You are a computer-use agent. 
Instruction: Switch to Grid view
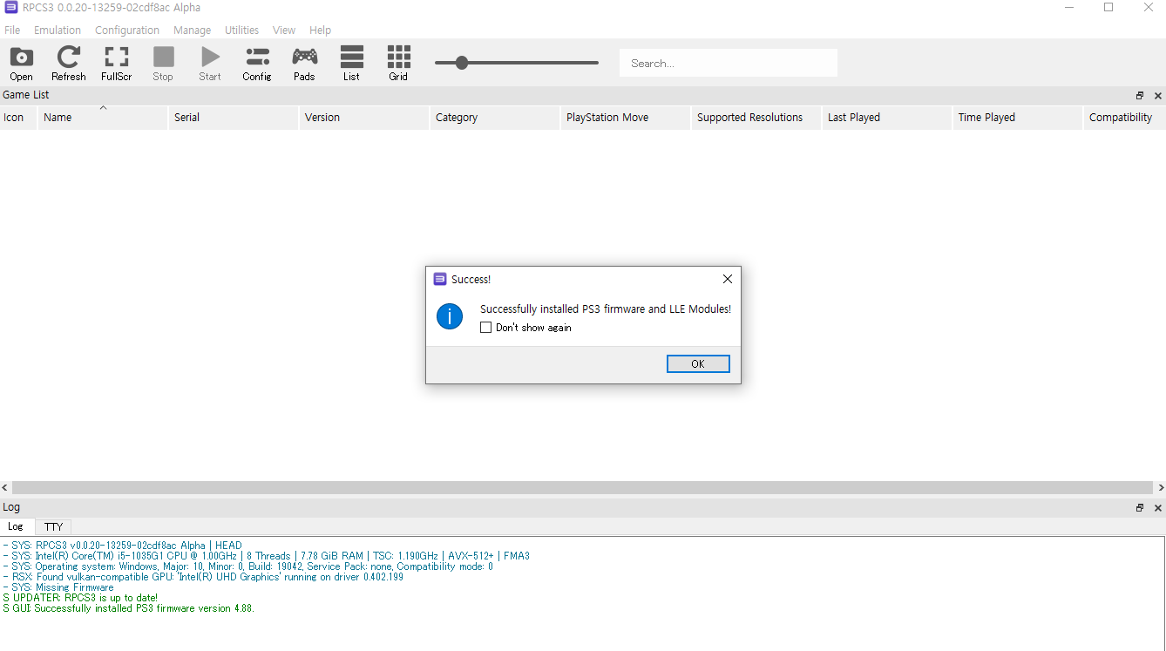pos(398,64)
